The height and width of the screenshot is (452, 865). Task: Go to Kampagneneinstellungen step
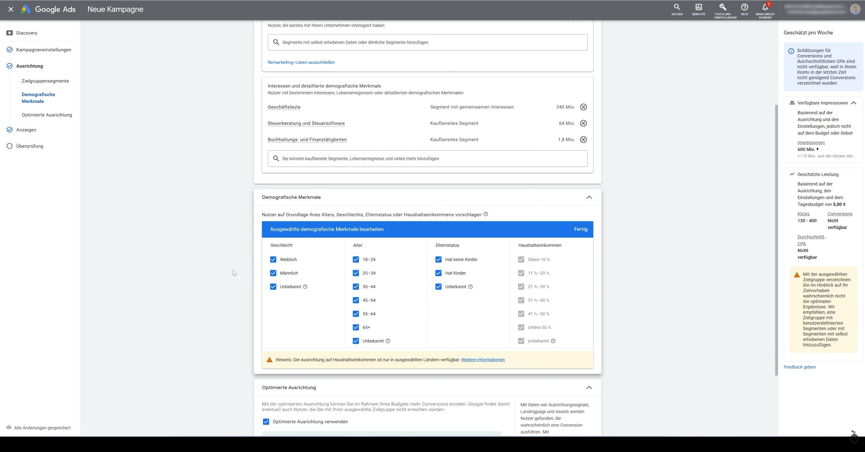44,50
